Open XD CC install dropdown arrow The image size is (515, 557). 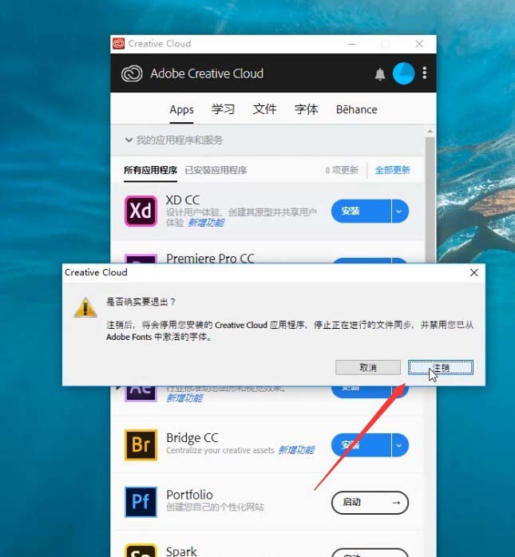(x=400, y=211)
